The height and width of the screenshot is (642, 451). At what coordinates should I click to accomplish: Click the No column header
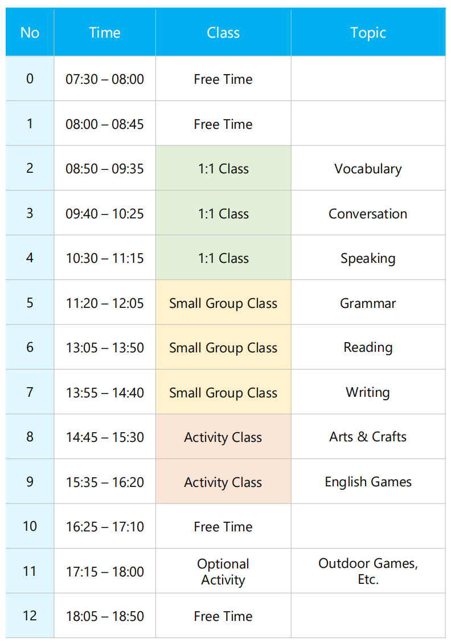coord(30,32)
